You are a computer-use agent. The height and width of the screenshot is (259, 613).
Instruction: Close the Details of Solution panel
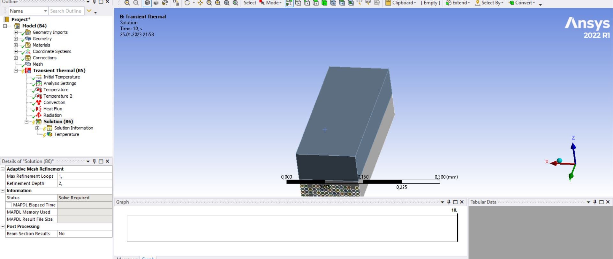[x=108, y=161]
